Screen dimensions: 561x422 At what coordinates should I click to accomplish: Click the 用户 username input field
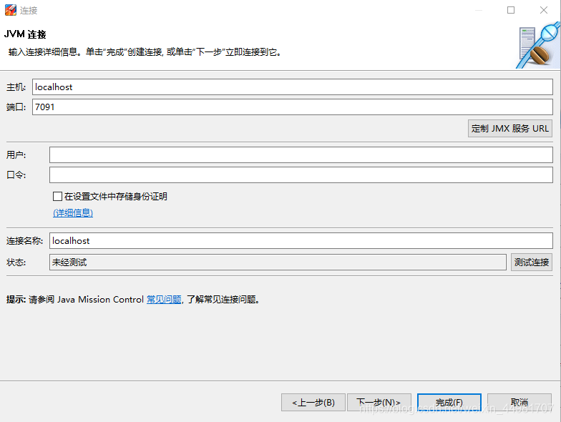coord(301,154)
